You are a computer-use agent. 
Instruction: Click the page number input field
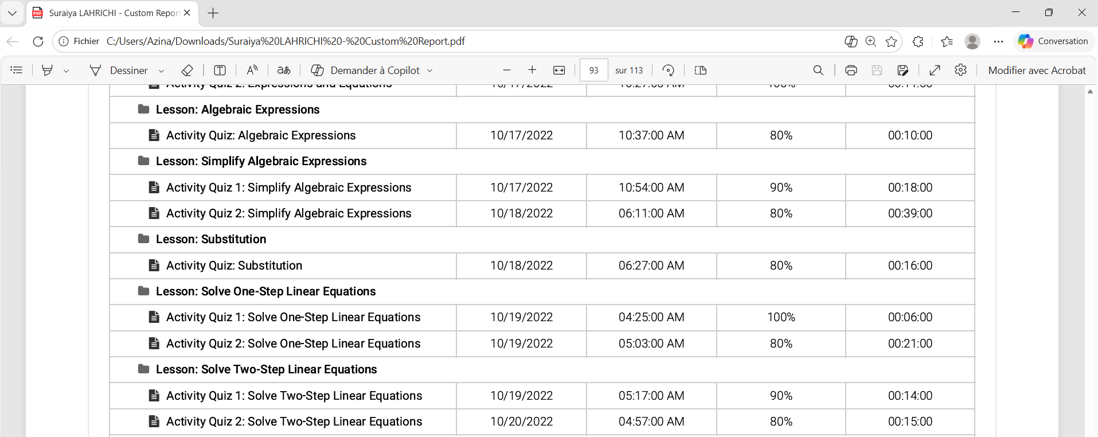[593, 70]
